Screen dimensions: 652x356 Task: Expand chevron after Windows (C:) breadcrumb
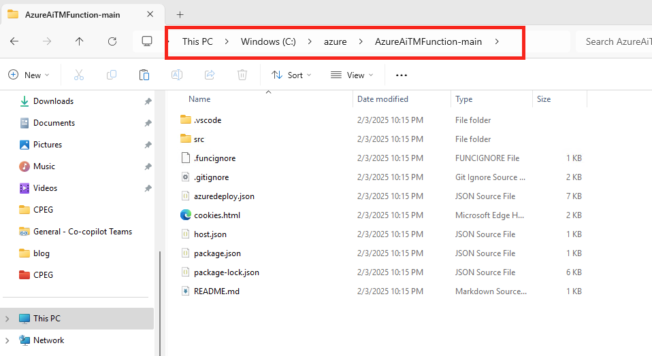pos(310,41)
